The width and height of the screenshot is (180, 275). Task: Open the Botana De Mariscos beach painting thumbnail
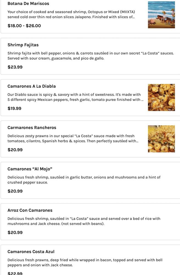point(161,15)
